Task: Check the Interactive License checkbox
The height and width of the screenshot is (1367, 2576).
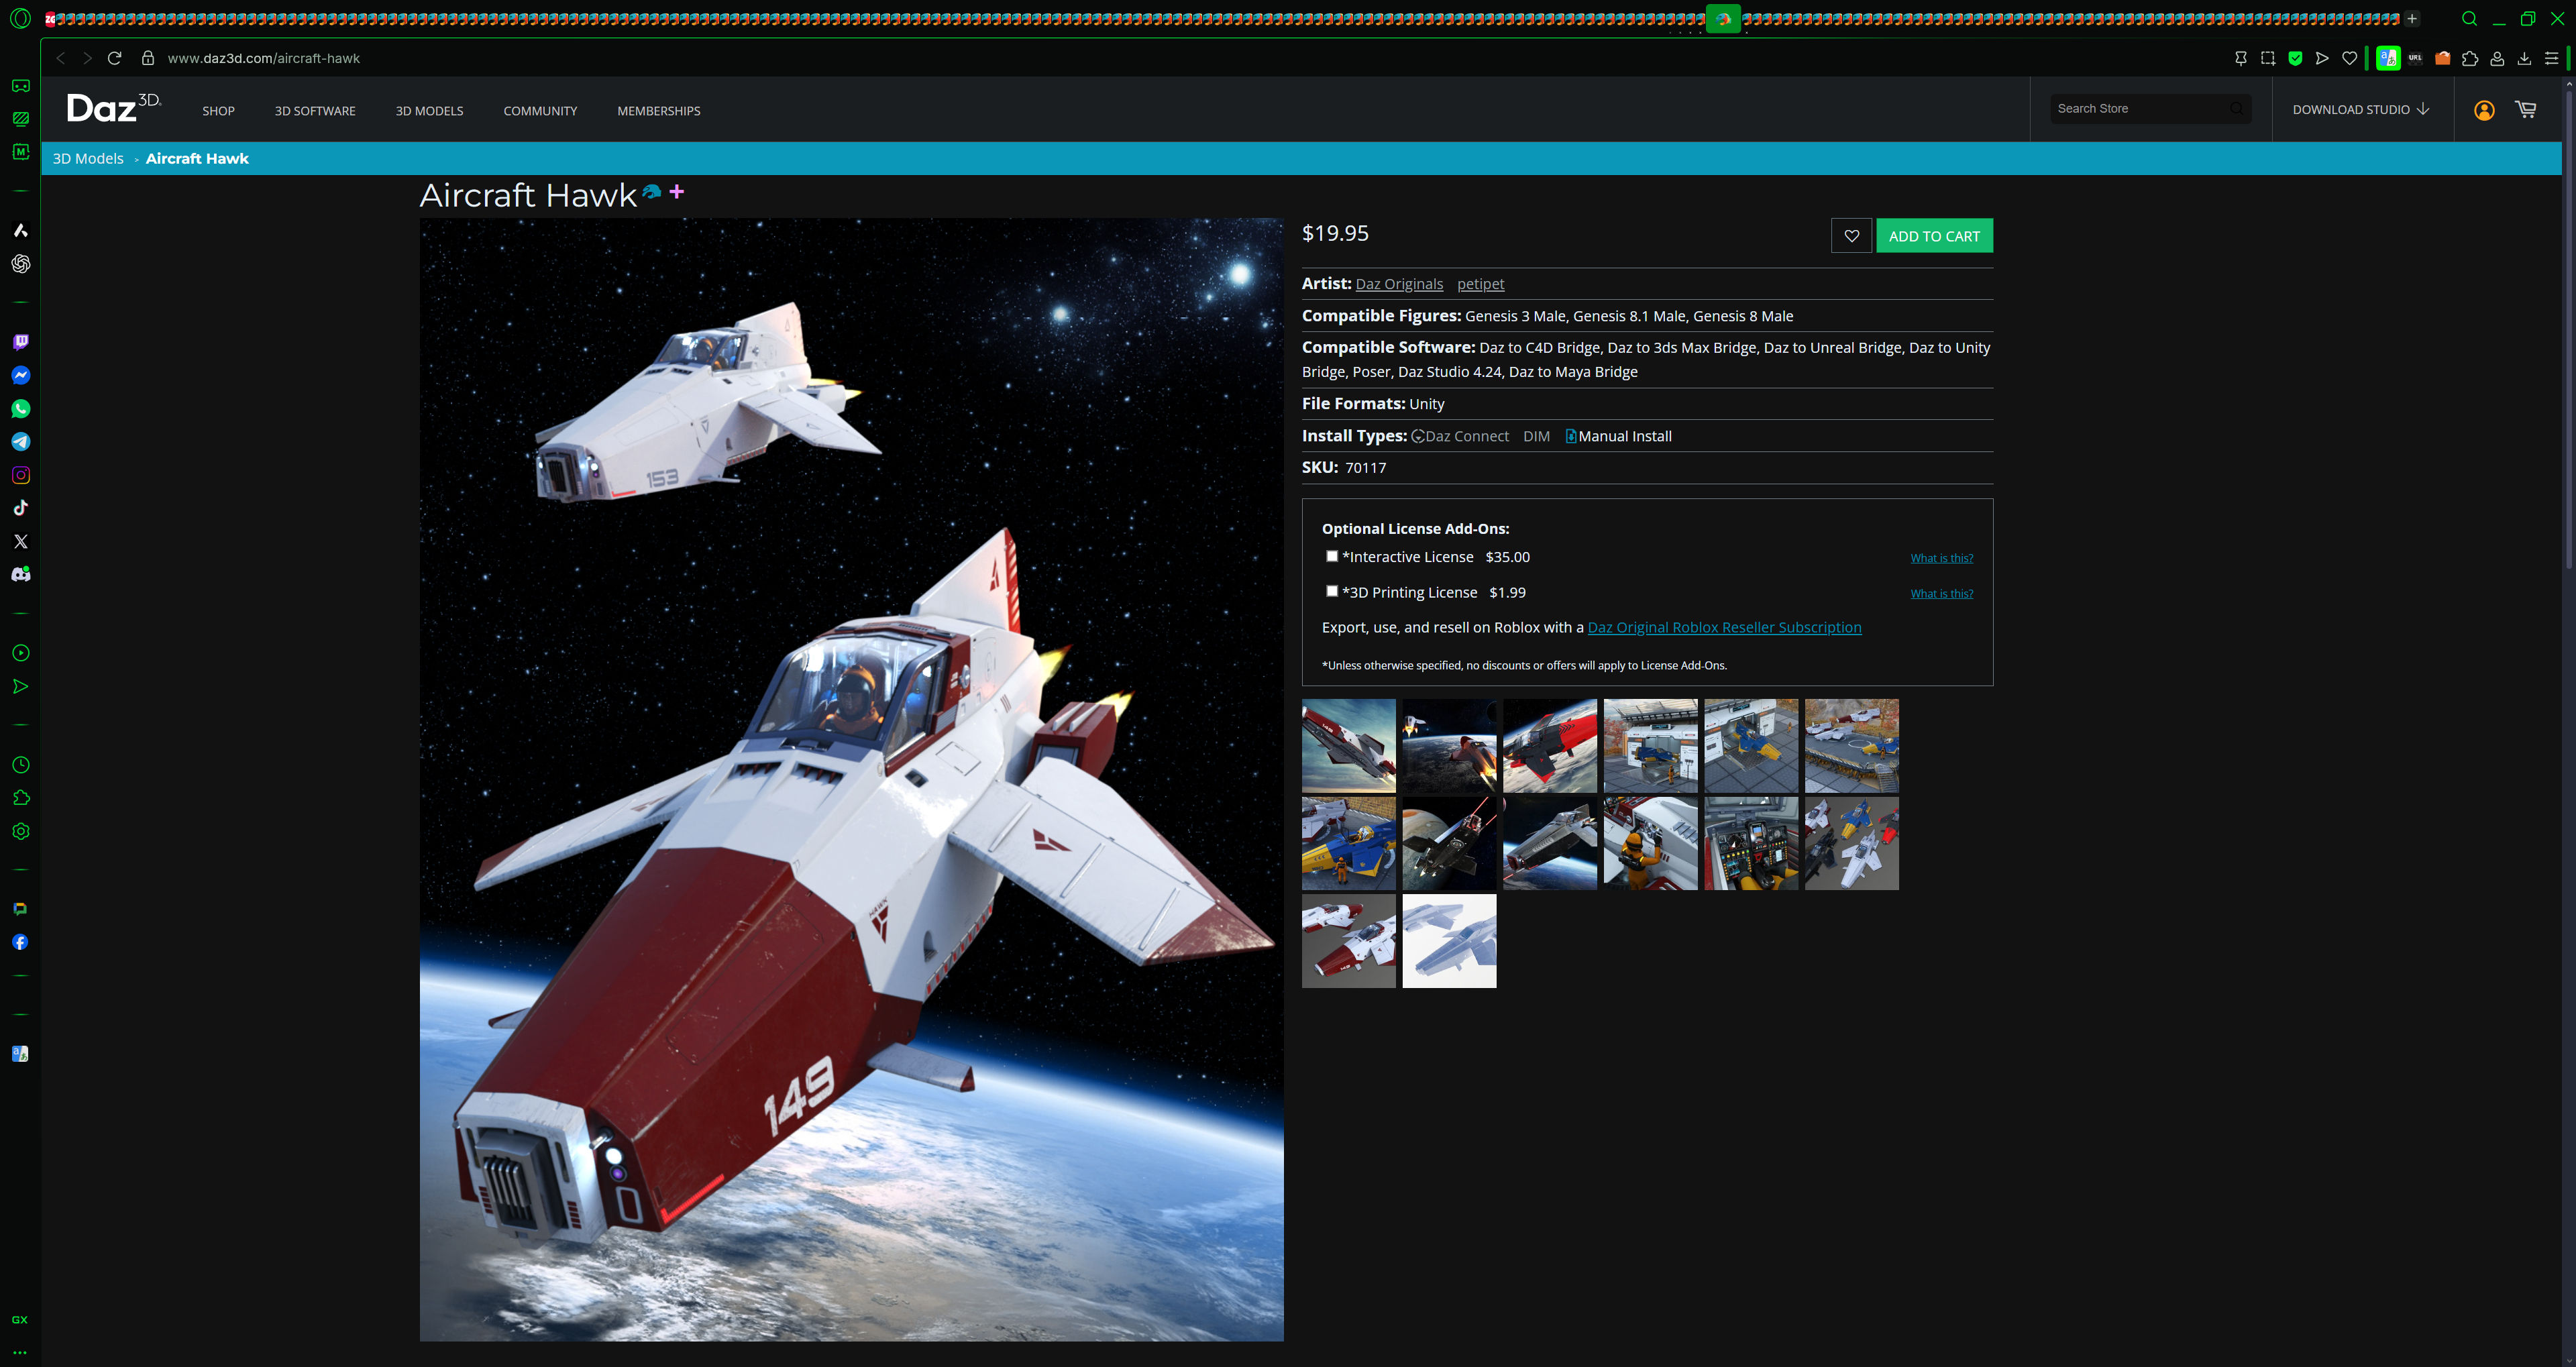Action: pyautogui.click(x=1331, y=556)
